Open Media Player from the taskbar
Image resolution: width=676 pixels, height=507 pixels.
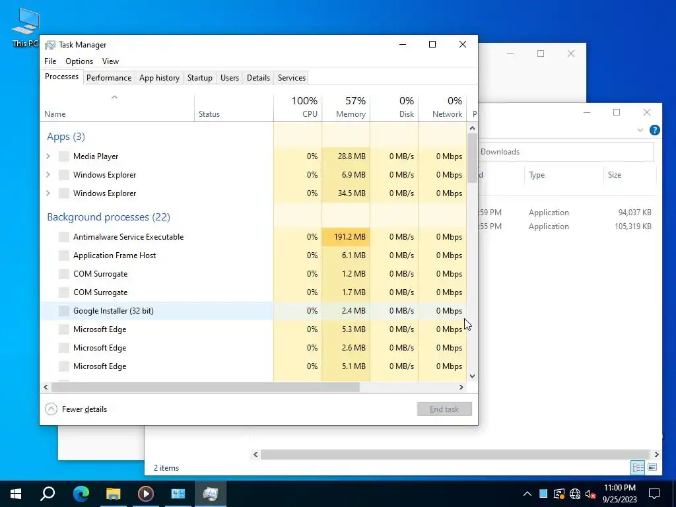pyautogui.click(x=145, y=494)
